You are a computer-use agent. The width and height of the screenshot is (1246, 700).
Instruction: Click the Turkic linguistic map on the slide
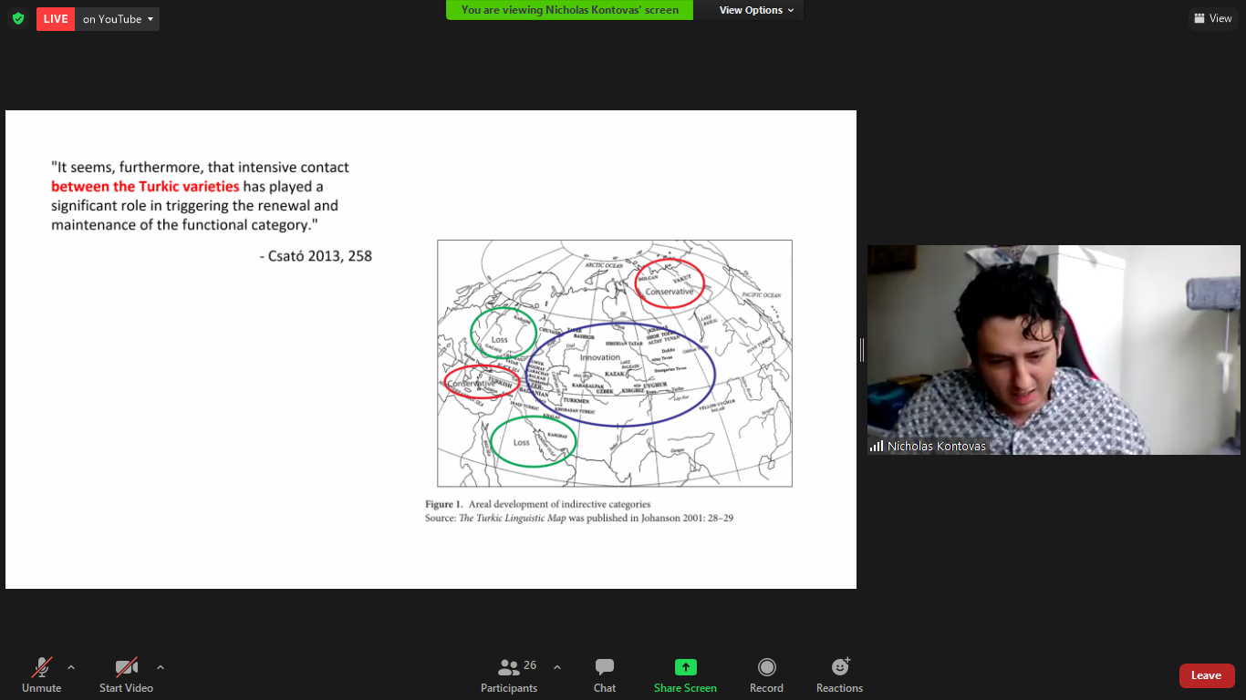614,363
